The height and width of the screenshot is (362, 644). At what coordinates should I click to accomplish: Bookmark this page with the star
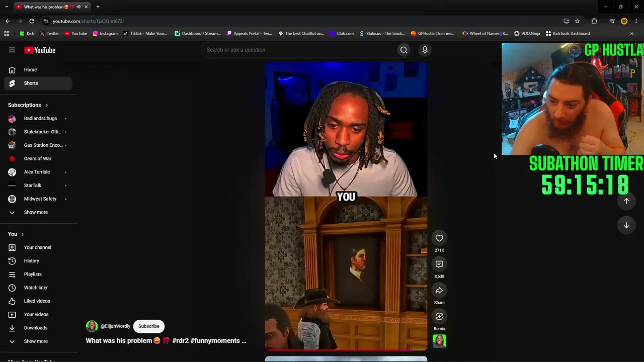pyautogui.click(x=577, y=21)
